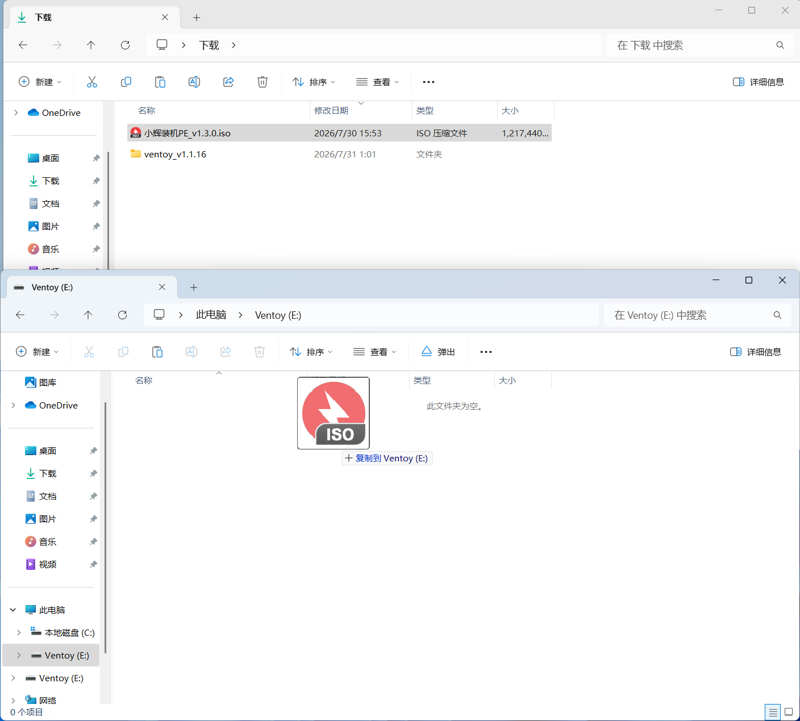The width and height of the screenshot is (800, 721).
Task: Switch to details list view in status bar
Action: [773, 712]
